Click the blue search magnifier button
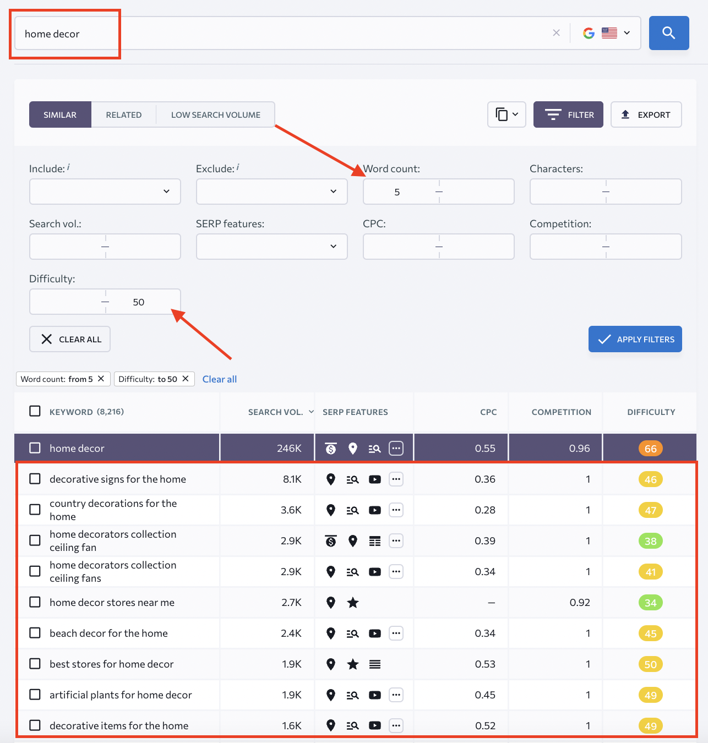708x743 pixels. coord(669,33)
